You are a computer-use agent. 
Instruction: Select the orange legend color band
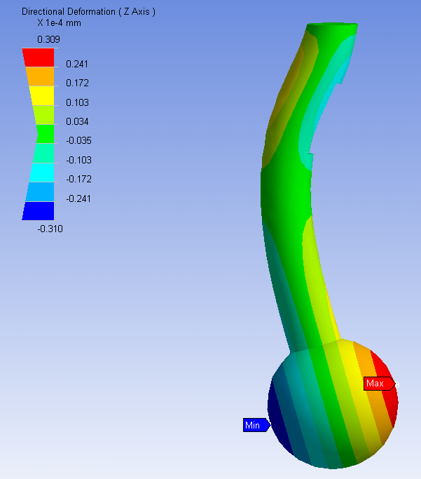point(40,76)
